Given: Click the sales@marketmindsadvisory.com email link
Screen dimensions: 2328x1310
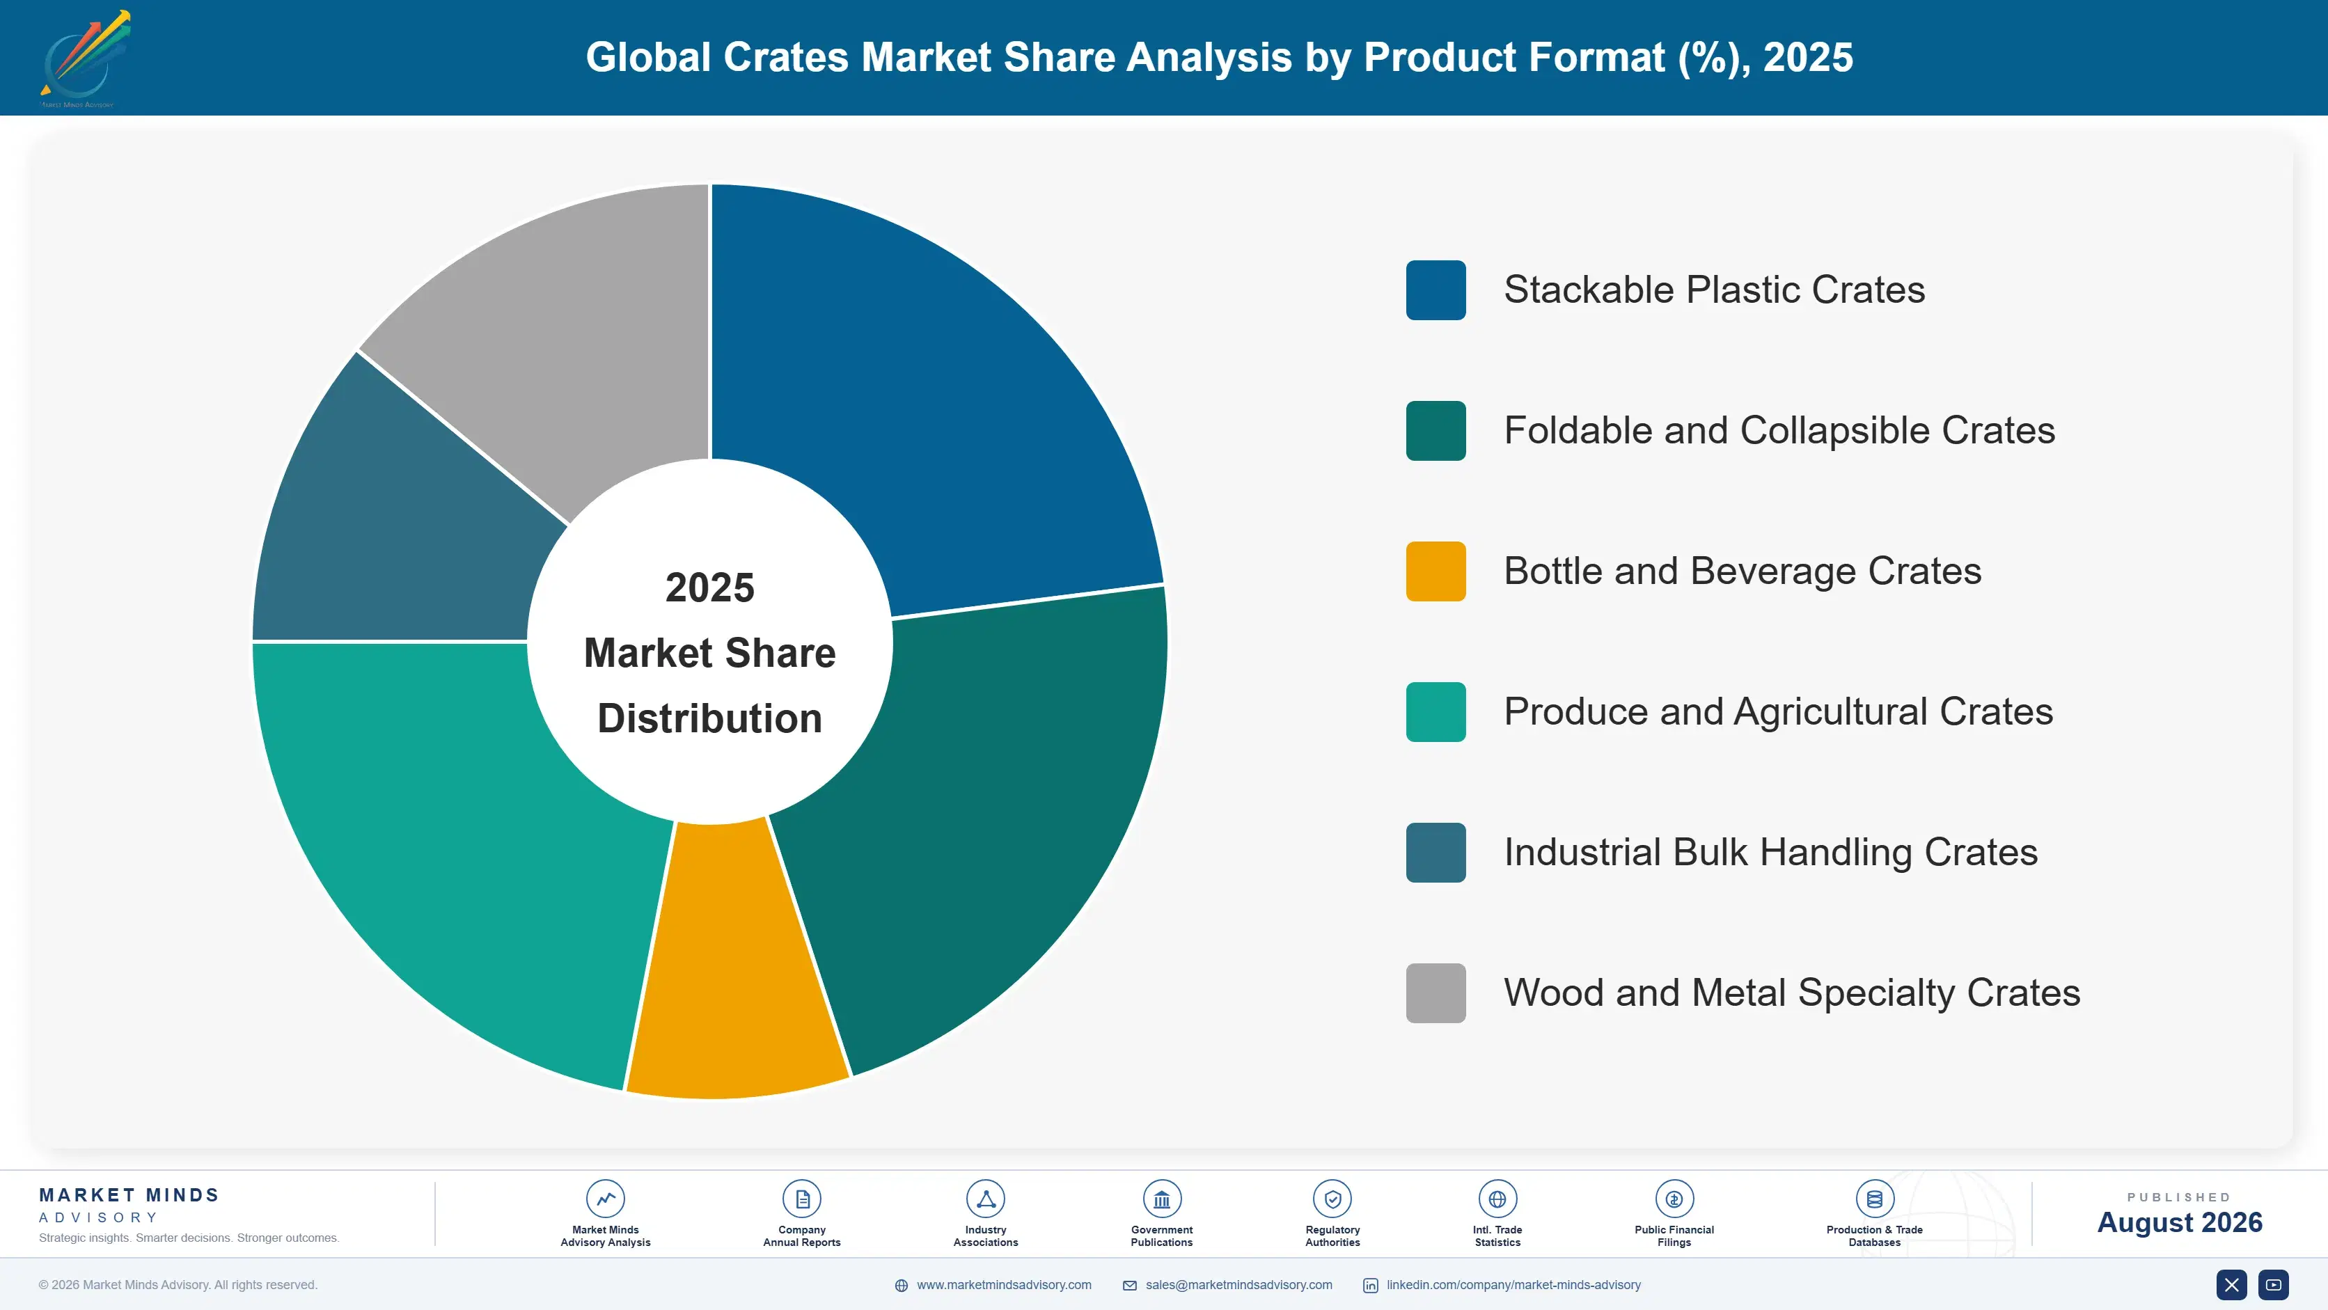Looking at the screenshot, I should (x=1239, y=1285).
